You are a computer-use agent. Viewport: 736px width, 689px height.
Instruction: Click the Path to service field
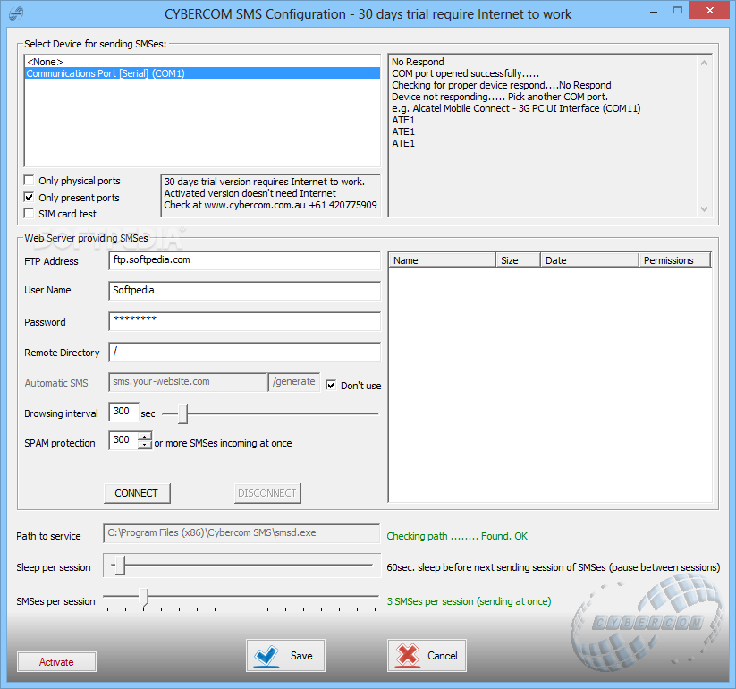[x=241, y=533]
